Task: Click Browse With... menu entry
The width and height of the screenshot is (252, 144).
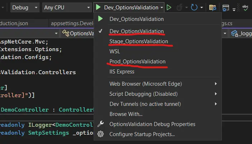Action: [x=126, y=114]
